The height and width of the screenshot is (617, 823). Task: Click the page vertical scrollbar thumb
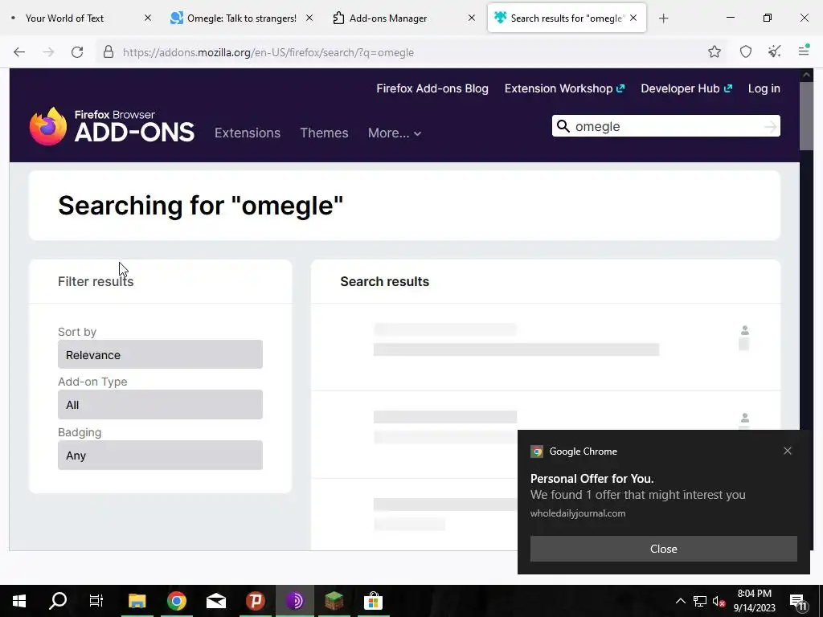(806, 116)
